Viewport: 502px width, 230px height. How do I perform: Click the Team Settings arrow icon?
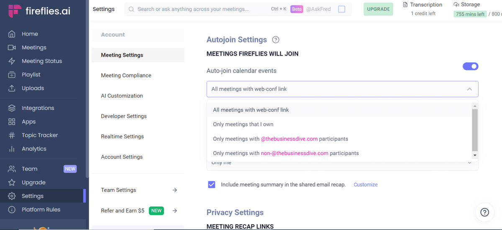click(175, 190)
